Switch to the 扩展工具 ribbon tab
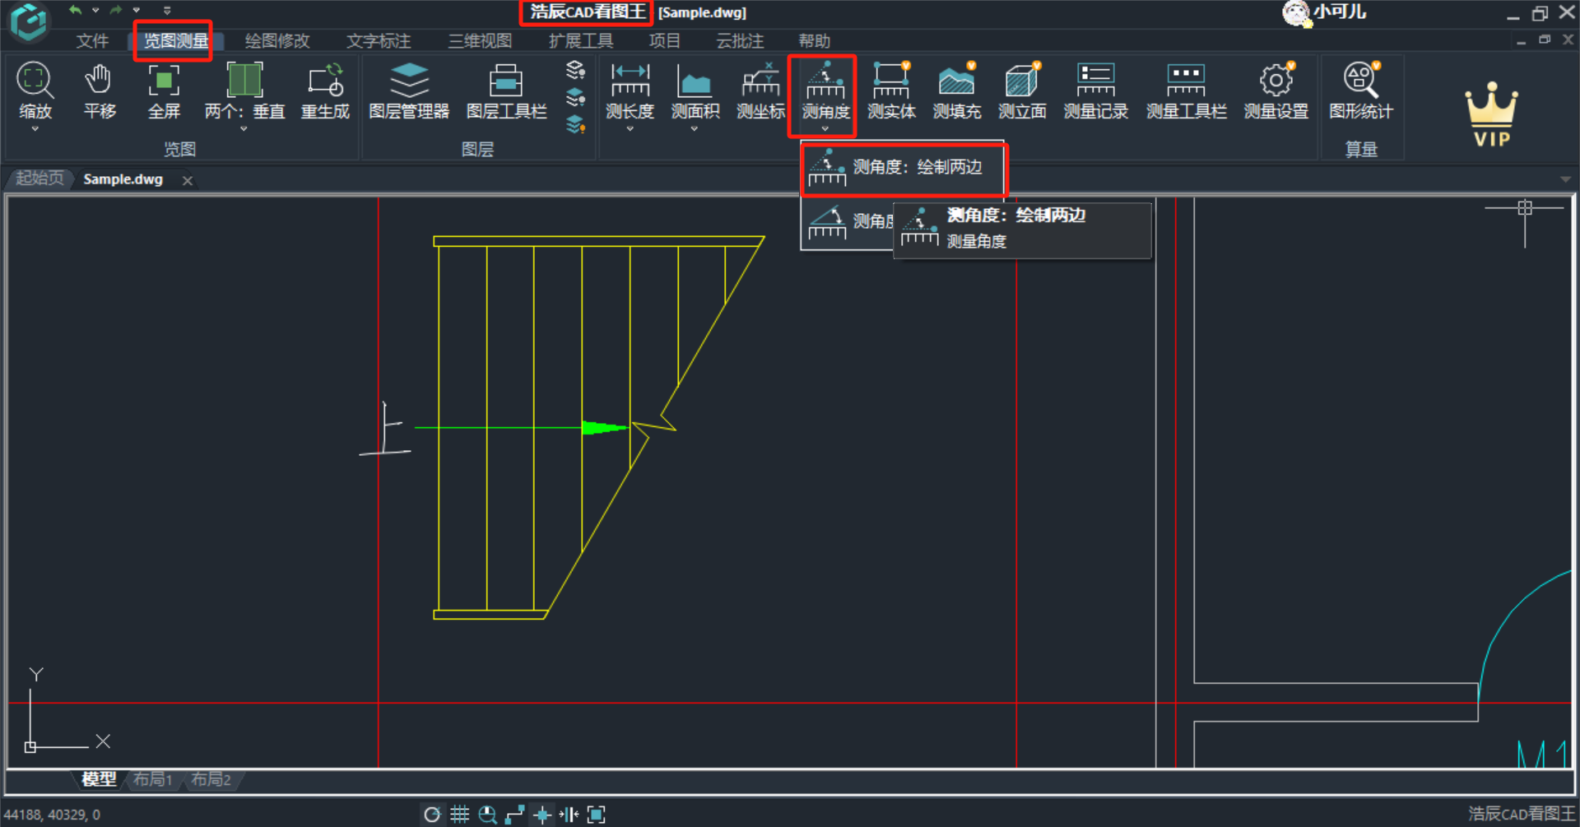The image size is (1580, 827). (x=581, y=40)
